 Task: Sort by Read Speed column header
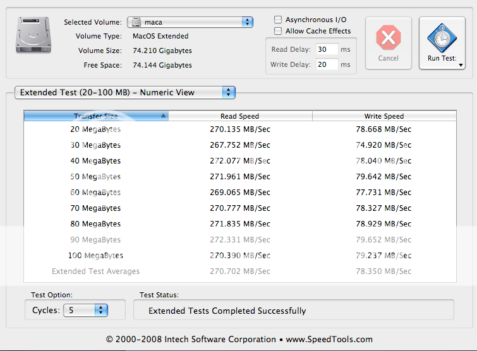coord(239,116)
